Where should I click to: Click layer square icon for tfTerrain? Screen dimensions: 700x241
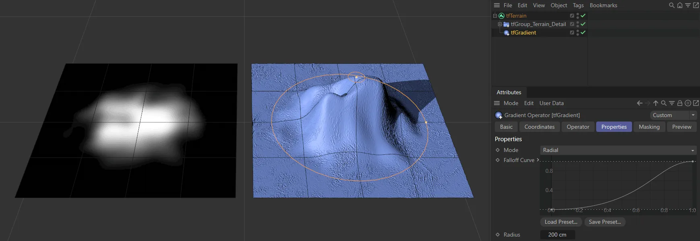572,16
